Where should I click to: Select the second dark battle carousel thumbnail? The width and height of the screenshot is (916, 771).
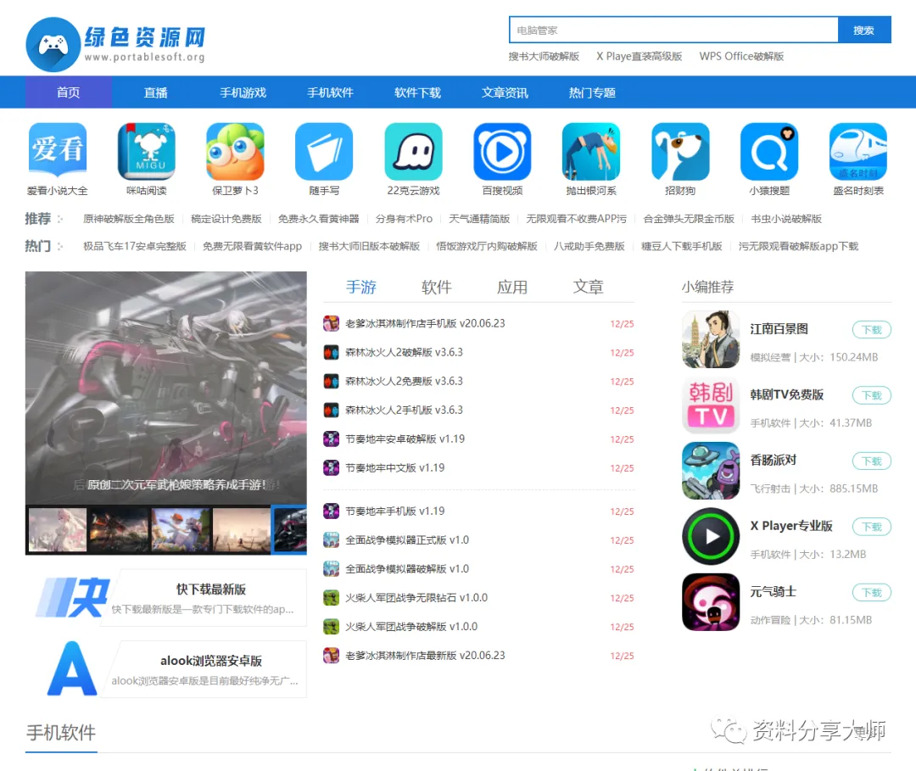click(120, 530)
